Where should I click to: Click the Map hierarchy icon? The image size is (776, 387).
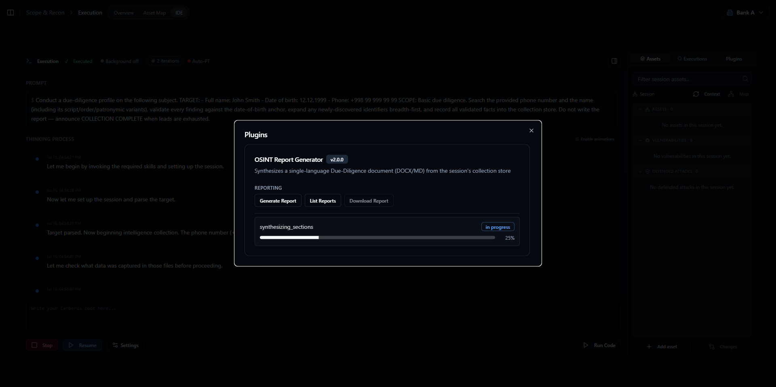(x=731, y=94)
